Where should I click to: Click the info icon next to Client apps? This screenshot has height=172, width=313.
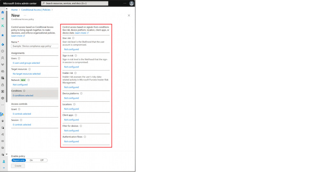coord(76,115)
